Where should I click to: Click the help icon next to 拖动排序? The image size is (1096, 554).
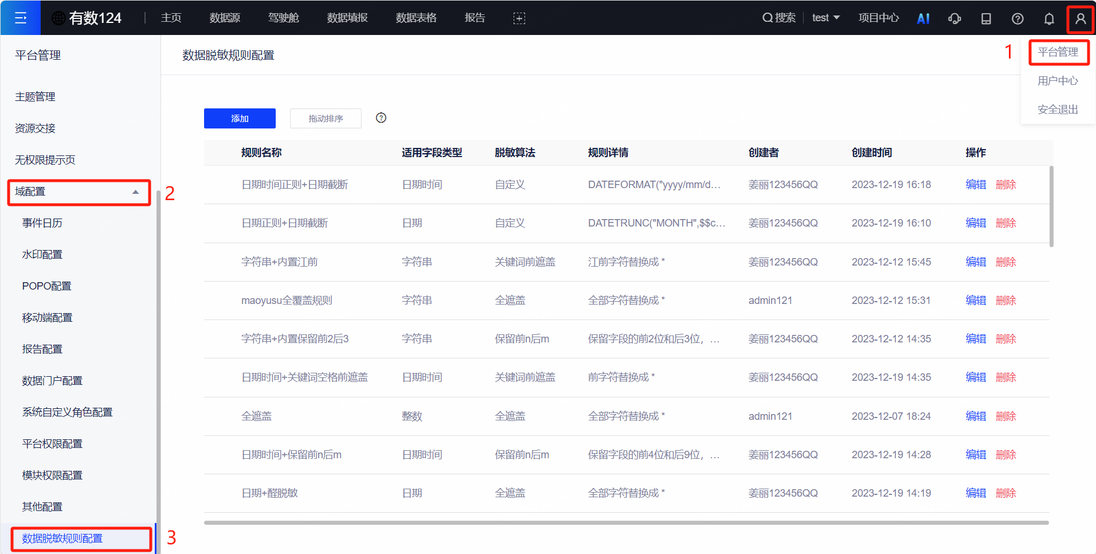pyautogui.click(x=381, y=118)
